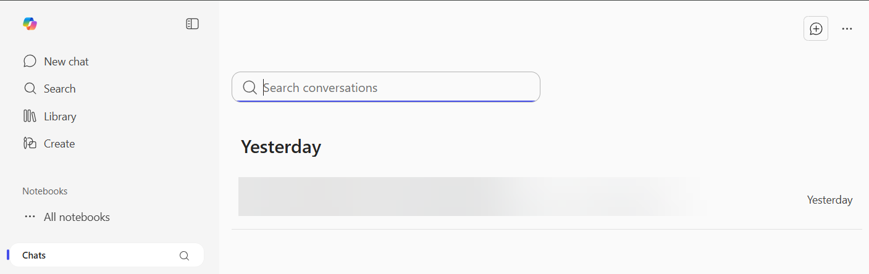The width and height of the screenshot is (869, 274).
Task: Click the Notebooks section header
Action: pos(45,191)
